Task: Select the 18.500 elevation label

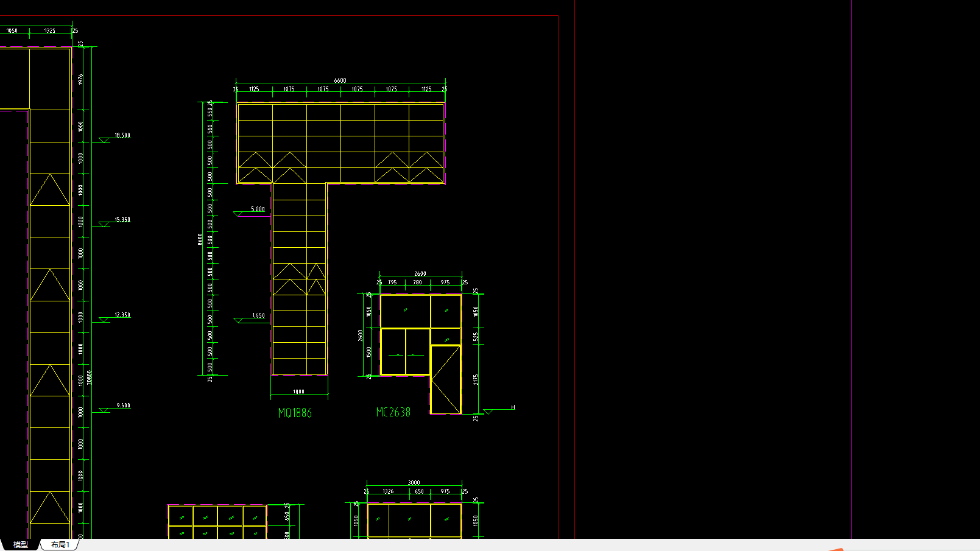Action: tap(122, 135)
